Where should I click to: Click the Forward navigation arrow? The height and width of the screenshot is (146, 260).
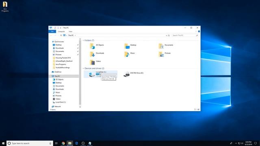click(x=55, y=35)
